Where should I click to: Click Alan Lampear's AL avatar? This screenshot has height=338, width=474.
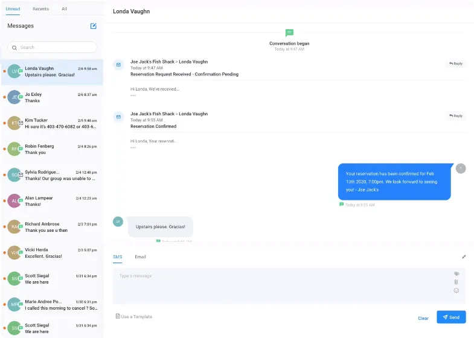click(x=14, y=201)
